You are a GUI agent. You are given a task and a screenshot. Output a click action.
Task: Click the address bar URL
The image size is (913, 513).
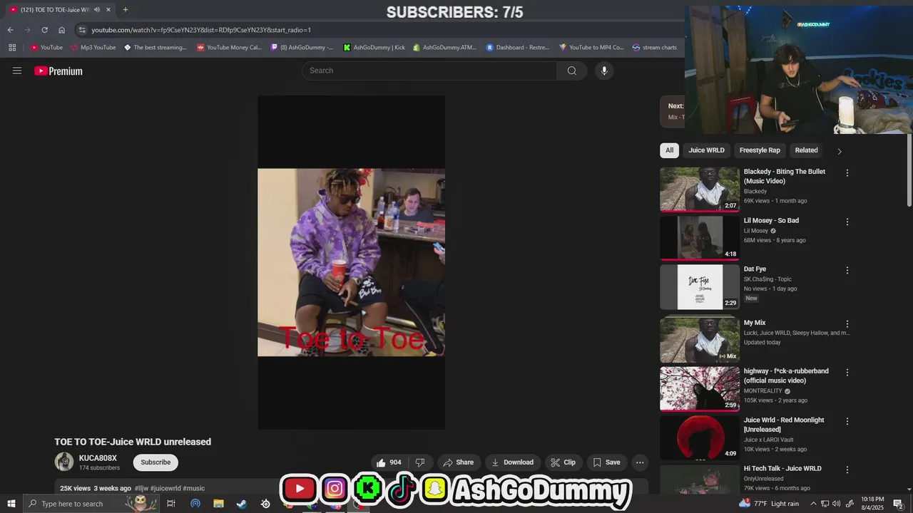[201, 30]
